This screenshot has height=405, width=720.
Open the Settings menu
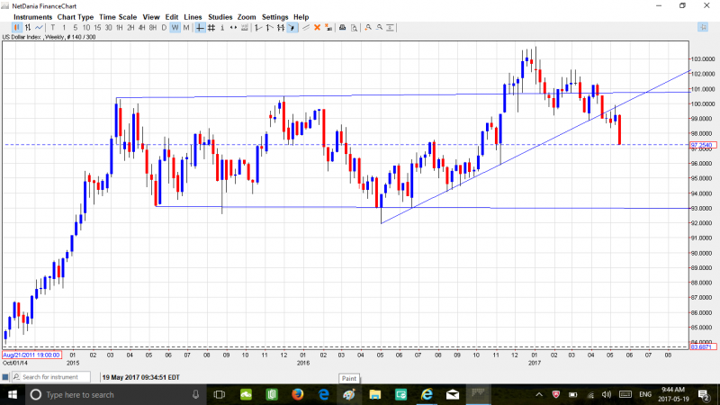tap(275, 17)
